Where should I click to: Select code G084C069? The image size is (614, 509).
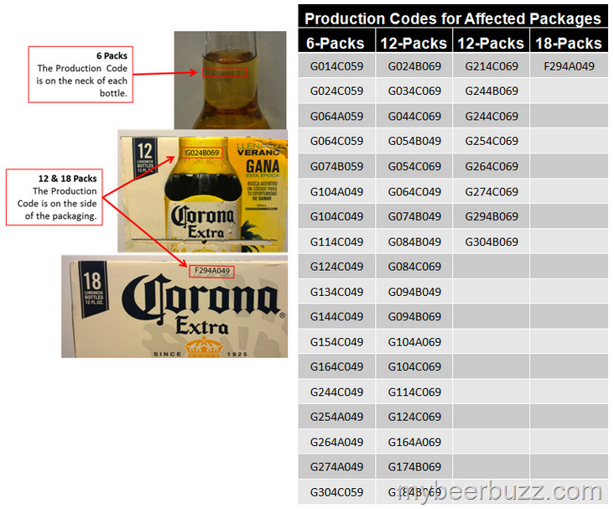414,267
